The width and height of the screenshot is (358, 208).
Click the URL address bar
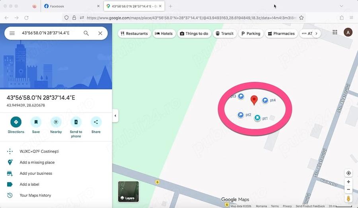[x=191, y=17]
